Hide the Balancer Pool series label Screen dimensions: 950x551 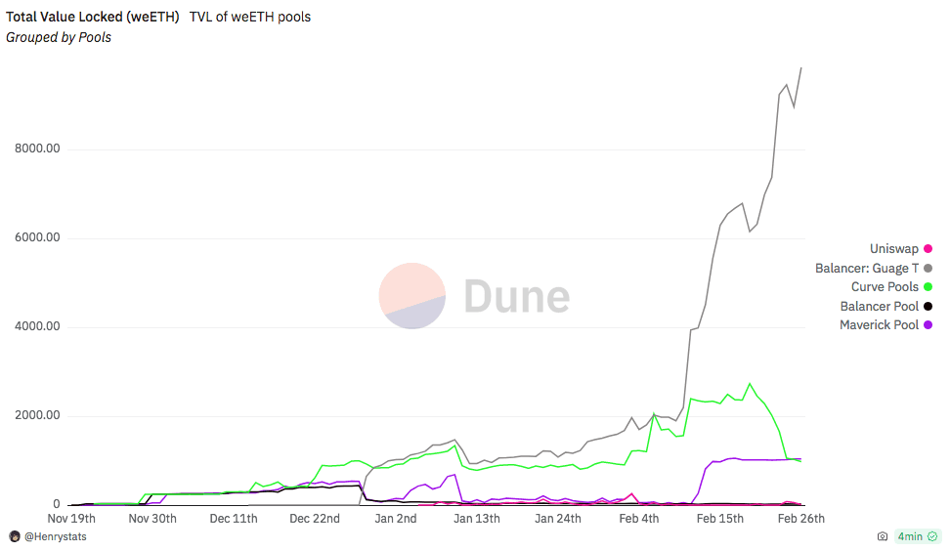click(879, 306)
